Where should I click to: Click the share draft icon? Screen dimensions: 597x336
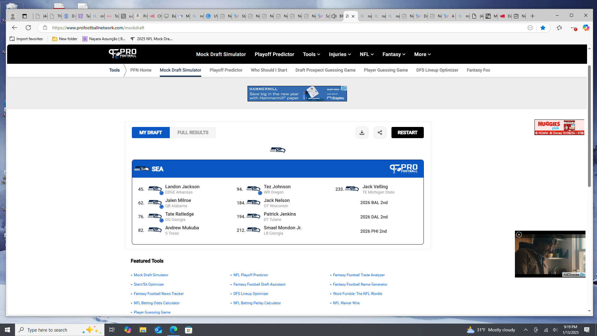coord(380,133)
